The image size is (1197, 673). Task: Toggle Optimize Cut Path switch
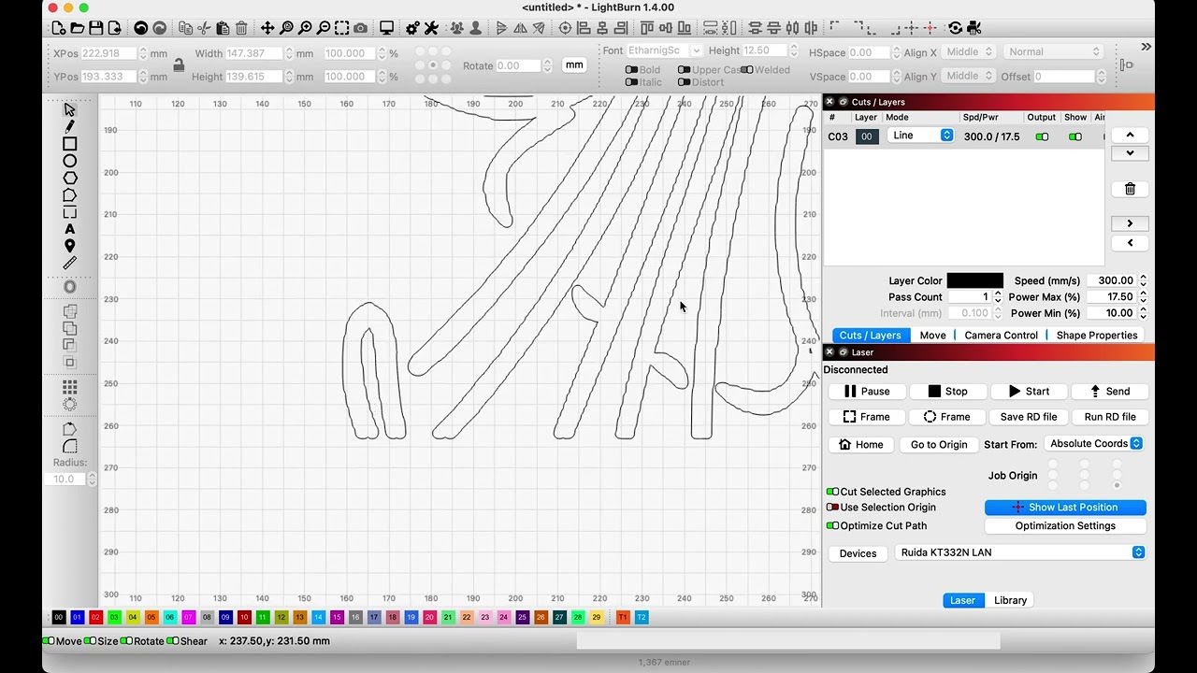point(832,526)
